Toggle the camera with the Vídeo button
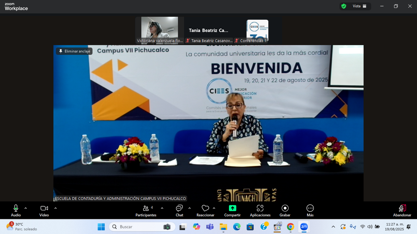The height and width of the screenshot is (234, 417). pos(44,210)
